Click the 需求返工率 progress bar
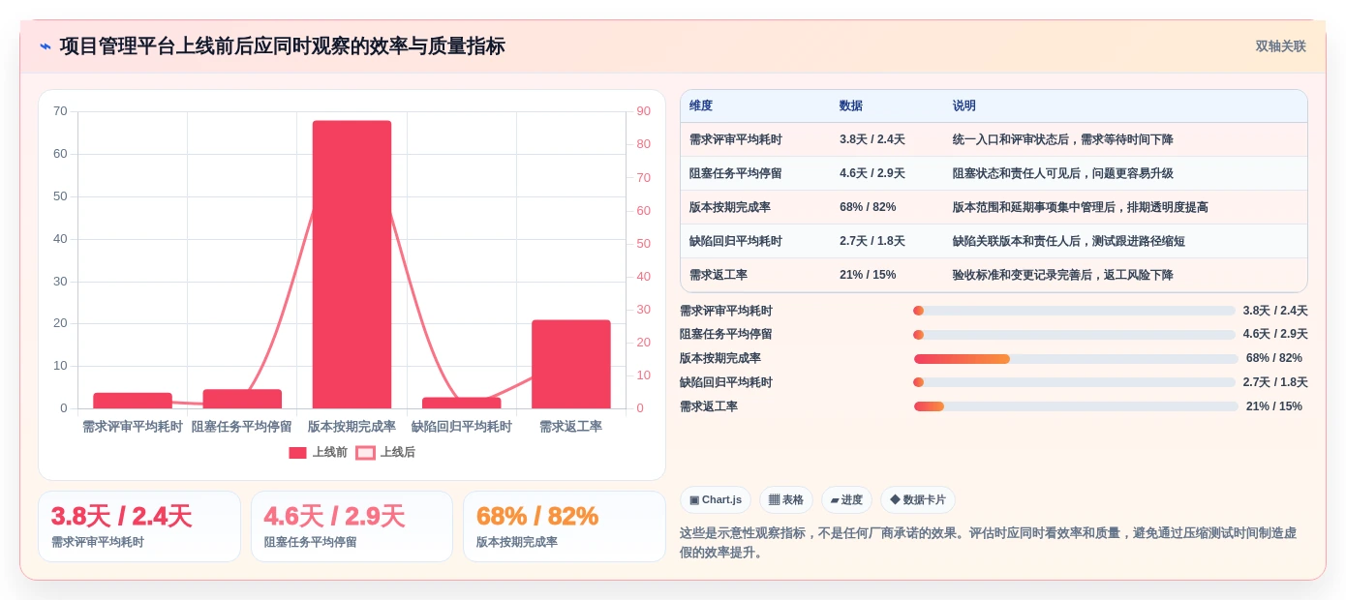 coord(1076,406)
